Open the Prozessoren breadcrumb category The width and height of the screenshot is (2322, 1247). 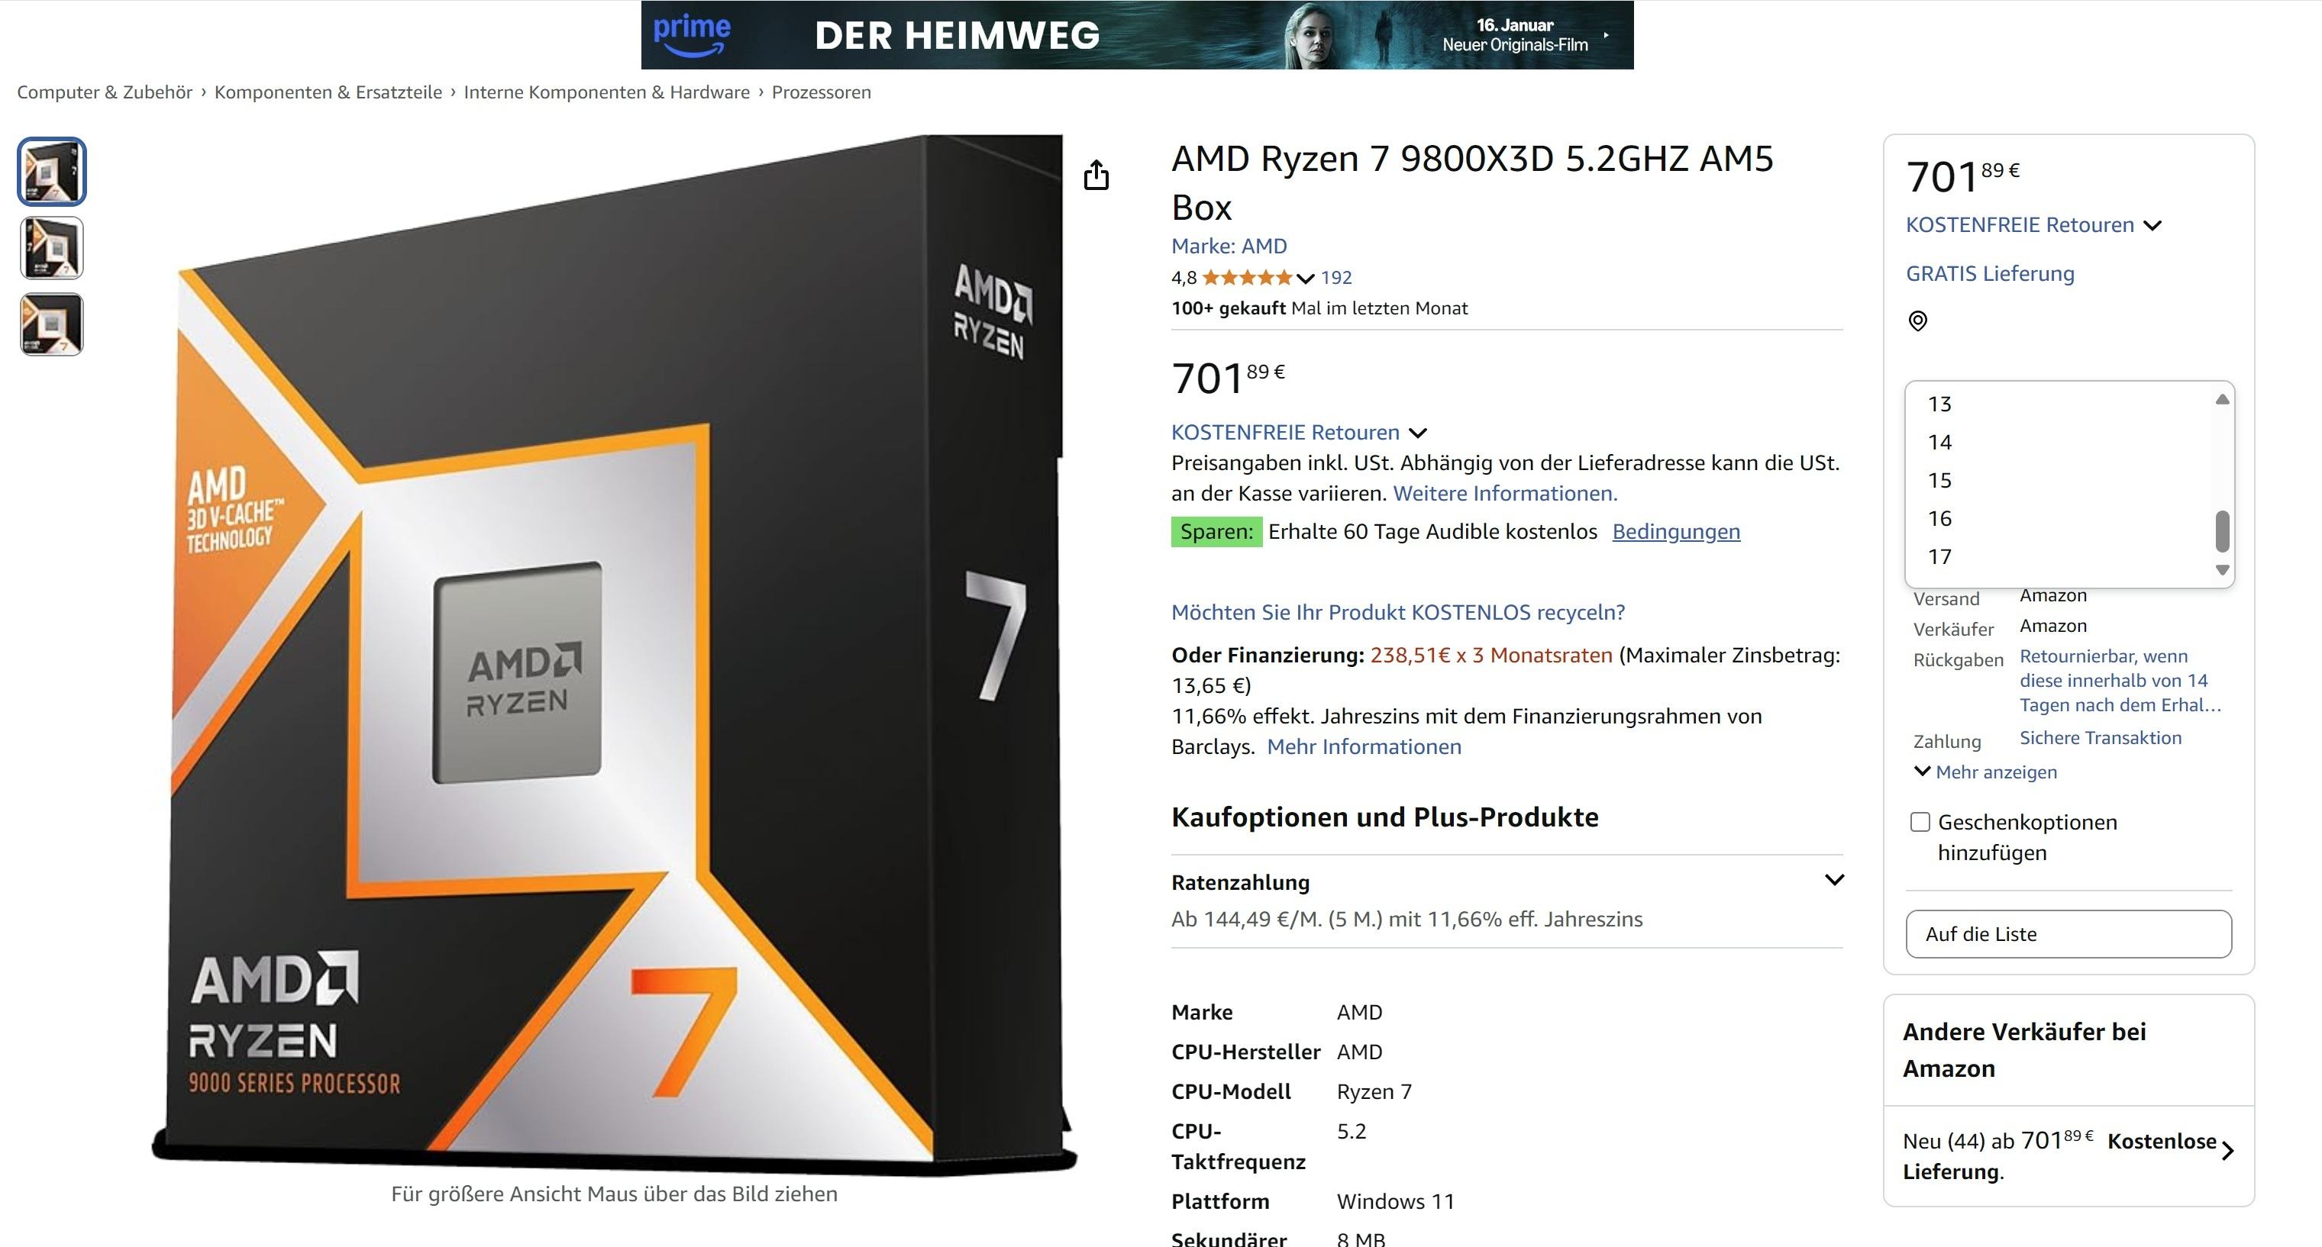pyautogui.click(x=821, y=92)
